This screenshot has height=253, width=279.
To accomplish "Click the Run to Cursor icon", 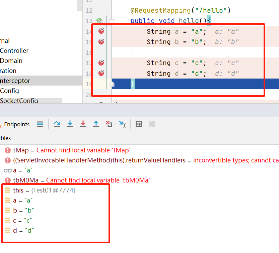I will [x=123, y=124].
